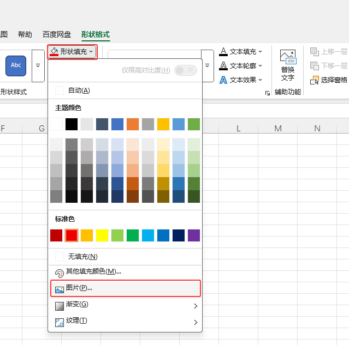Open the Baidu Netdisk (百度网盘) tab
This screenshot has height=345, width=349.
coord(57,34)
